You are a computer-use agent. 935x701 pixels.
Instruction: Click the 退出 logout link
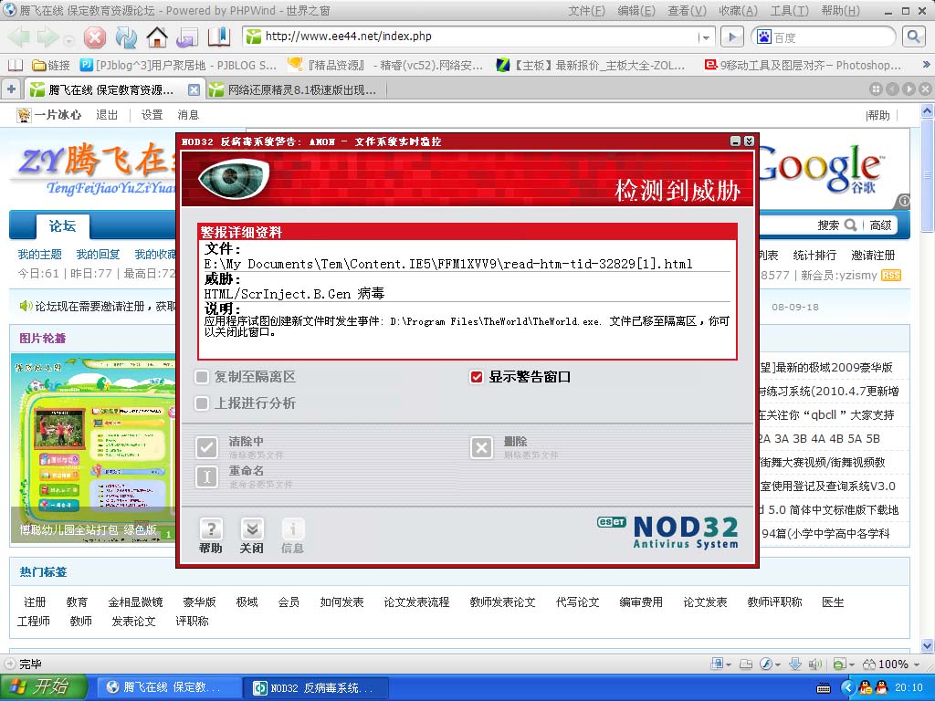click(x=107, y=115)
